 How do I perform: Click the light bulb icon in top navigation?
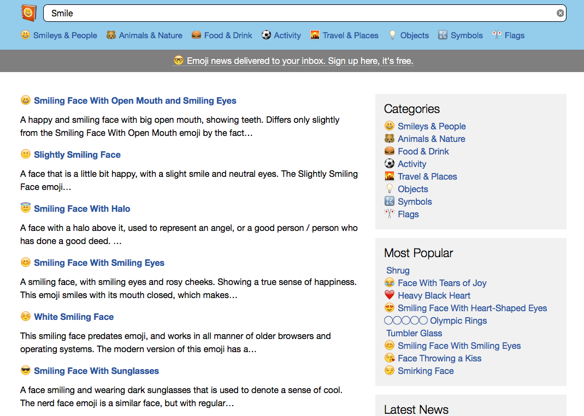coord(392,35)
